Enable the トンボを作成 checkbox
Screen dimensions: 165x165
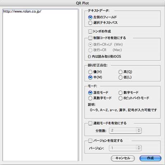click(90, 31)
